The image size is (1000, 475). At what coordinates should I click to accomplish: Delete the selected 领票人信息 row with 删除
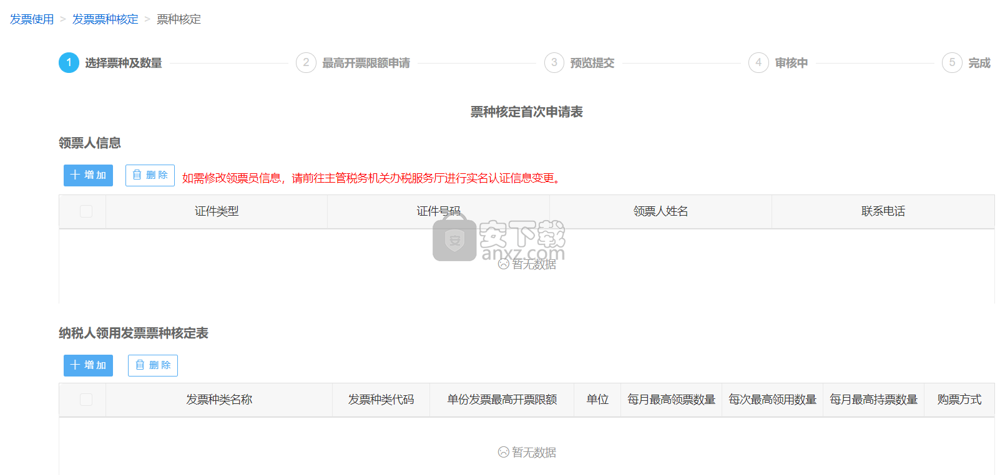pyautogui.click(x=150, y=175)
